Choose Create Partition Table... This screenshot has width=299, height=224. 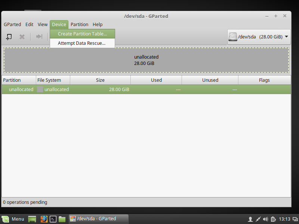(82, 34)
